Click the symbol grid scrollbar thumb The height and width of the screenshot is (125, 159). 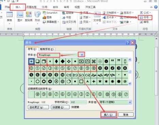pyautogui.click(x=130, y=72)
